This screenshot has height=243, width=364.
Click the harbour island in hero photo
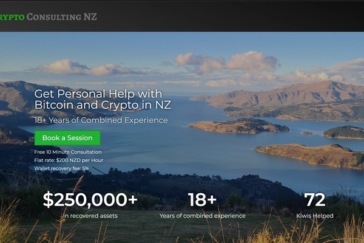point(238,126)
